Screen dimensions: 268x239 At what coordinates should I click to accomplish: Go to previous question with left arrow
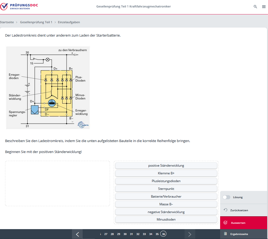click(x=77, y=234)
